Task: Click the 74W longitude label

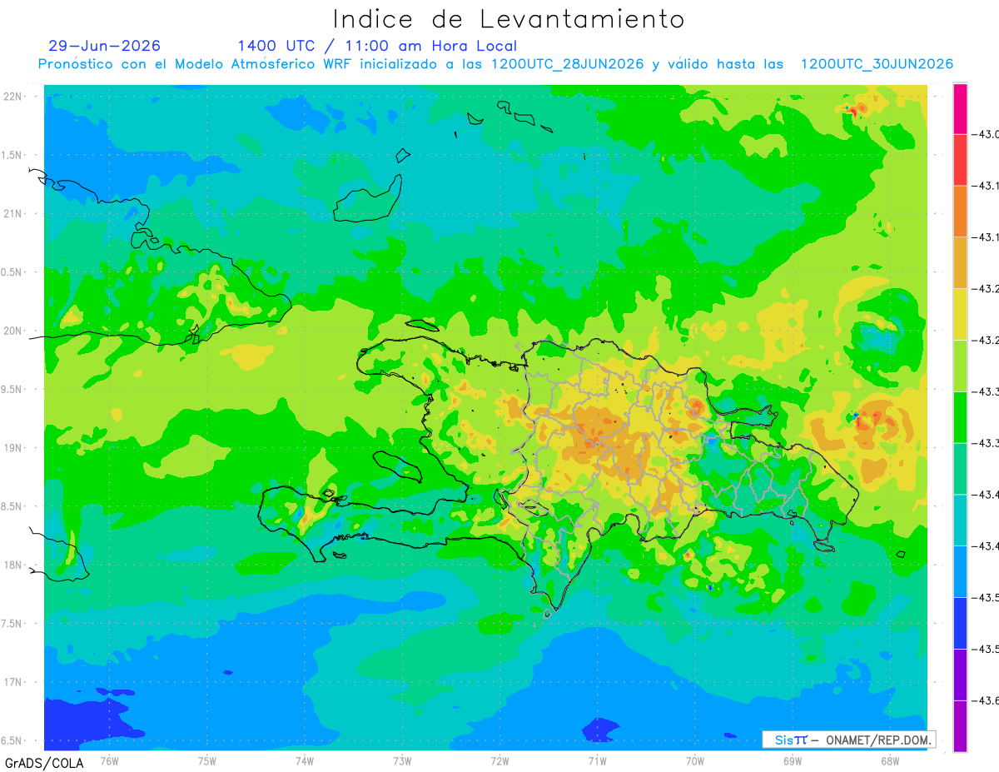Action: (x=305, y=760)
